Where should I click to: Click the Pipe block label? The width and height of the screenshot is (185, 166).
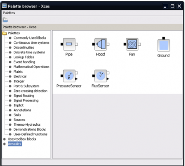[x=69, y=54]
